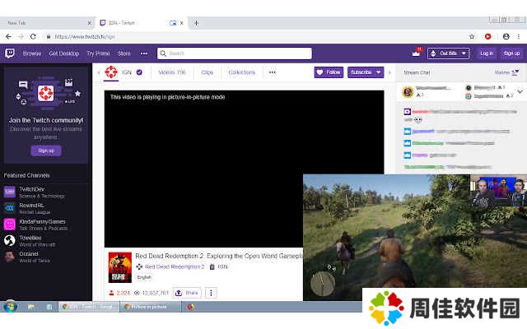Open the stream options vertical dots menu
This screenshot has height=329, width=527.
[x=211, y=293]
